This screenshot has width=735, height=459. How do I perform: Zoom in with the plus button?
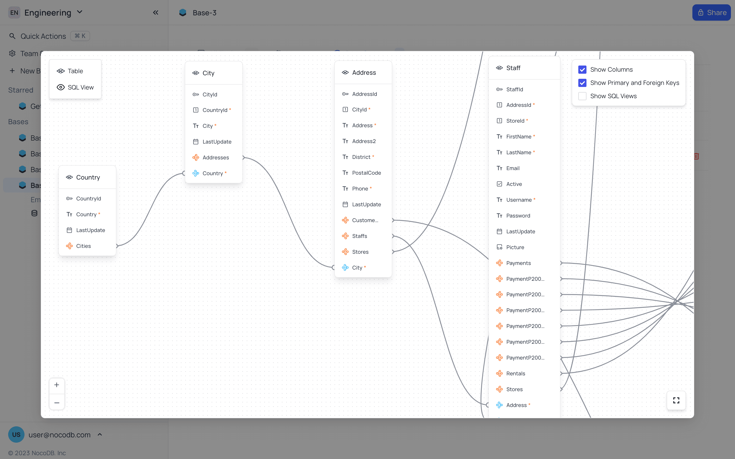[57, 385]
